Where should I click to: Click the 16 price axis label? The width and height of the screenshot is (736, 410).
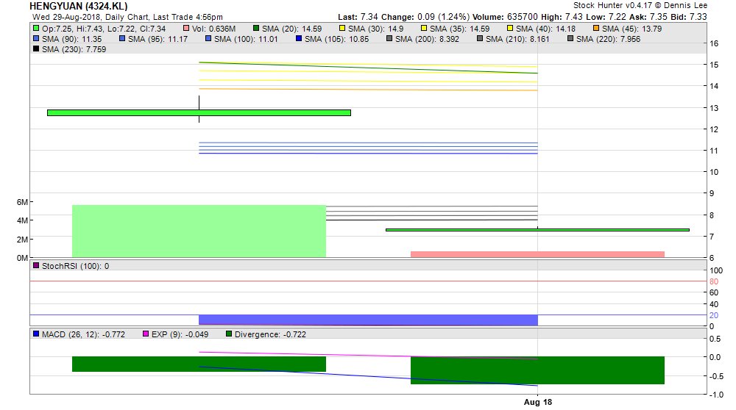tap(714, 43)
